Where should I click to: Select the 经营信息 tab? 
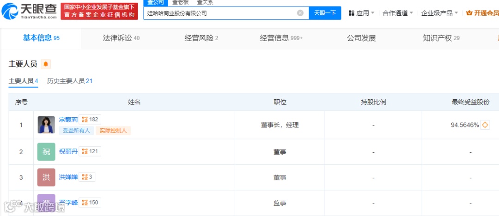281,38
